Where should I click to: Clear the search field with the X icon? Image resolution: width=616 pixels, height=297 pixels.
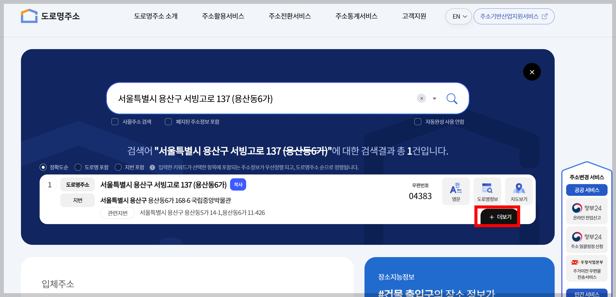point(421,98)
